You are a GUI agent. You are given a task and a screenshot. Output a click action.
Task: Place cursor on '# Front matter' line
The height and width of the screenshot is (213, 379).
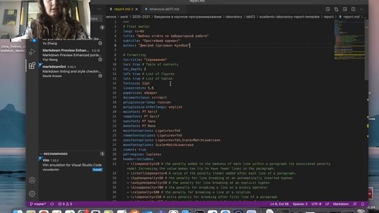(x=136, y=27)
